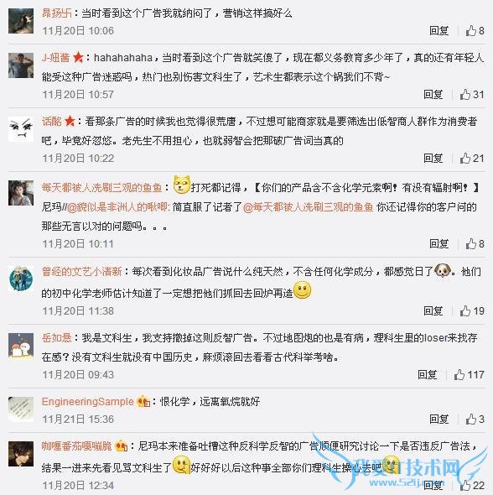The width and height of the screenshot is (493, 495).
Task: Reply to 岳如是's comment at 09:43
Action: point(427,375)
